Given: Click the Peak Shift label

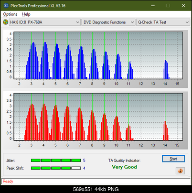Looking at the screenshot, I should [x=15, y=168].
